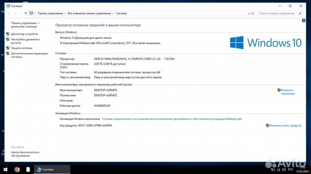Click installed memory 4,00 ГБ value
Viewport: 311px width, 174px height.
110,64
